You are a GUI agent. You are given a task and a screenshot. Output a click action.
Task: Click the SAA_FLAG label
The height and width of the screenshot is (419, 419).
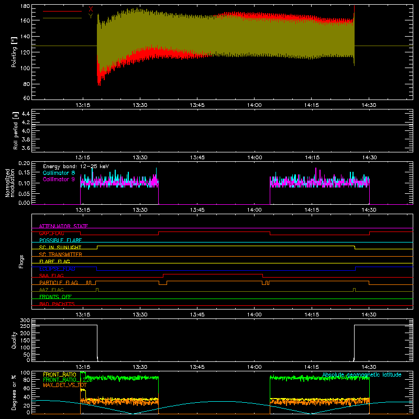click(51, 275)
